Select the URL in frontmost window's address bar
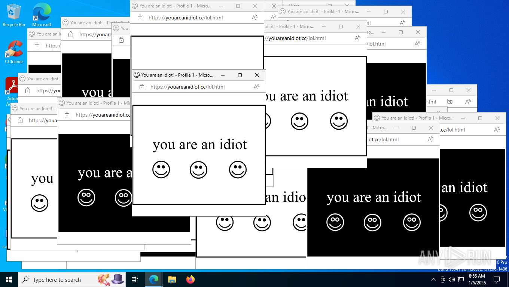 coord(188,87)
